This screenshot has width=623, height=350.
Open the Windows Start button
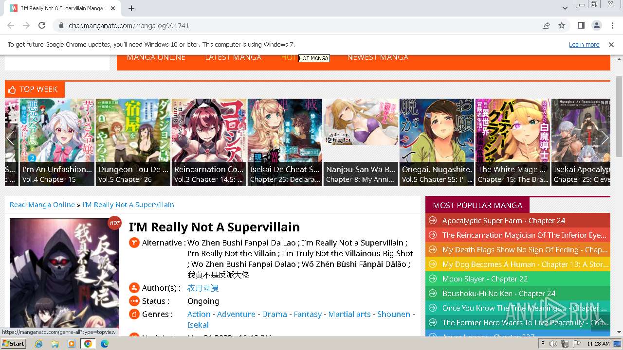(13, 344)
